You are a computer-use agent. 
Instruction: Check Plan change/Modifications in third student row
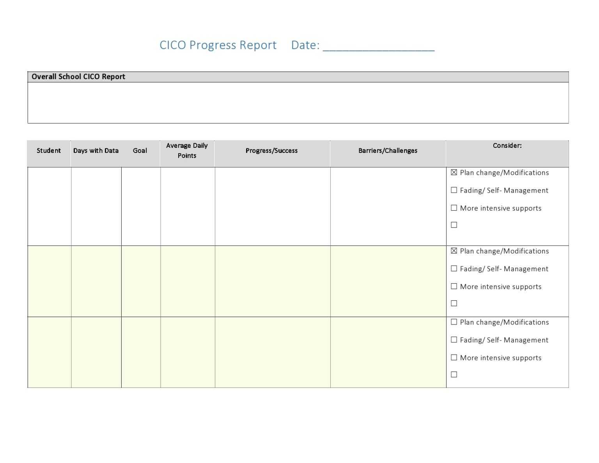tap(454, 322)
